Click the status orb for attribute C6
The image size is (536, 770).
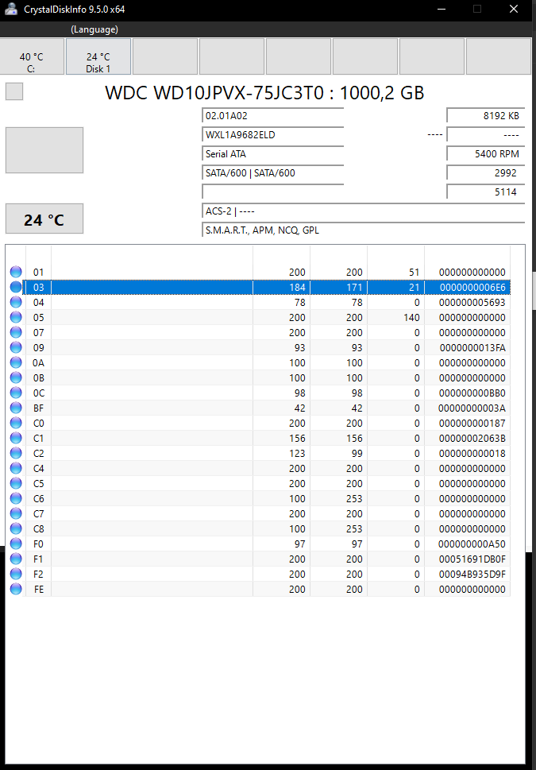coord(16,498)
